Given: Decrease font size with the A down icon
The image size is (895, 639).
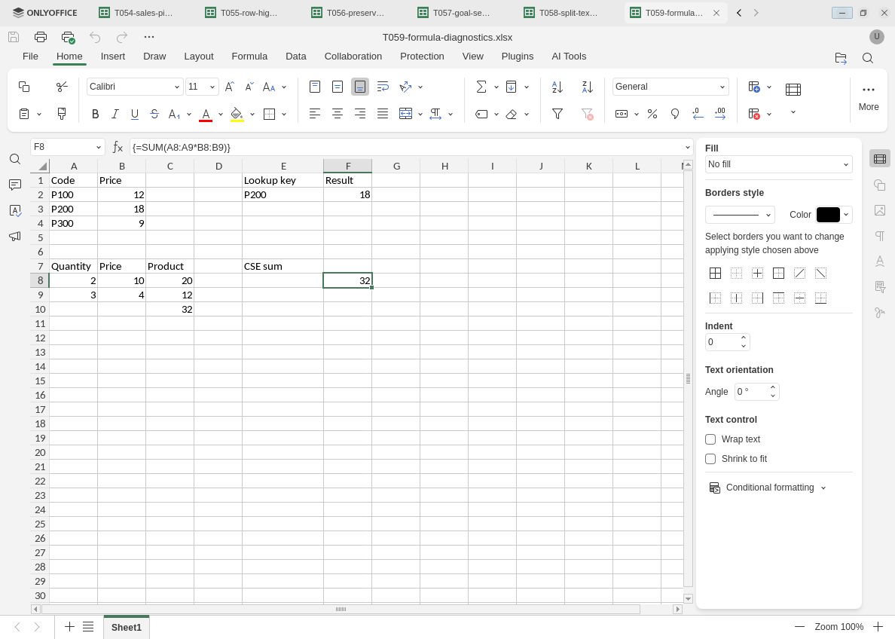Looking at the screenshot, I should click(x=249, y=87).
